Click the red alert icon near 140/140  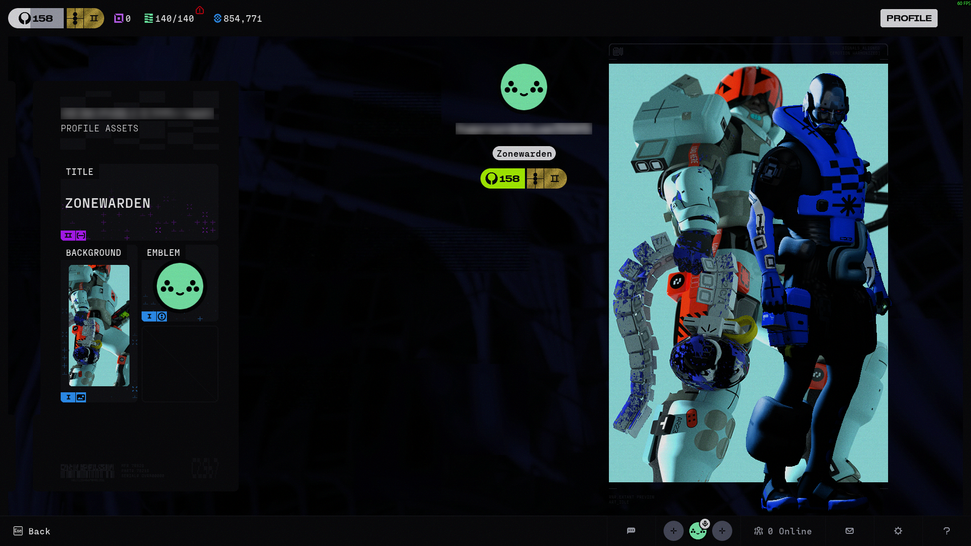pyautogui.click(x=200, y=10)
